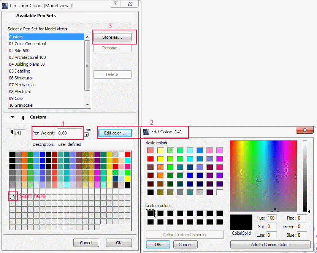The height and width of the screenshot is (253, 317).
Task: Select 10 Grayscale pen set
Action: (x=46, y=105)
